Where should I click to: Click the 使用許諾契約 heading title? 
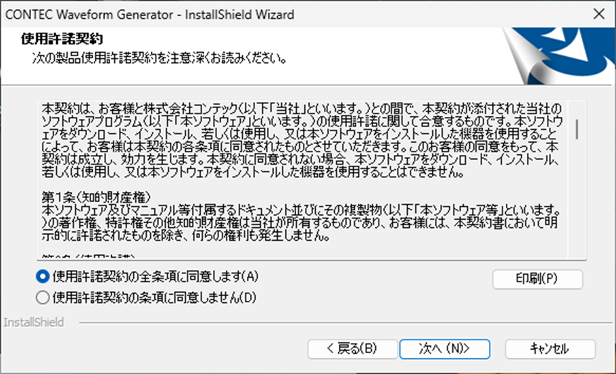tap(62, 39)
